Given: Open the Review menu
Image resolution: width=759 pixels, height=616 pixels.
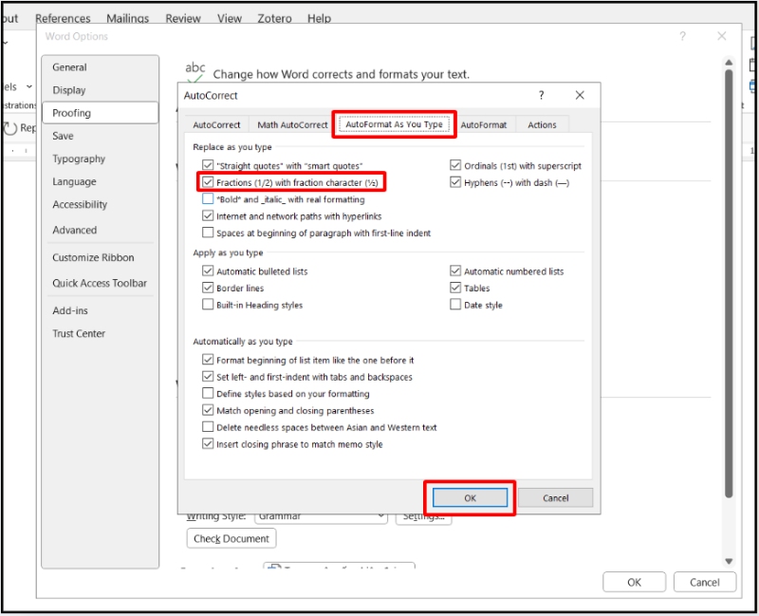Looking at the screenshot, I should click(183, 17).
